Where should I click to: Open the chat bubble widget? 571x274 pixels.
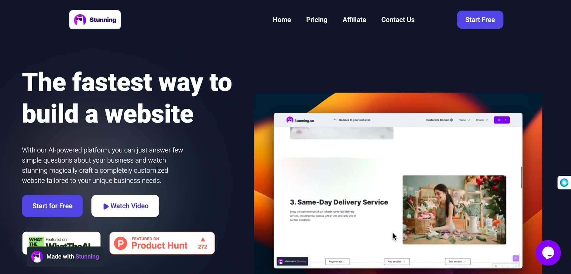click(x=548, y=253)
